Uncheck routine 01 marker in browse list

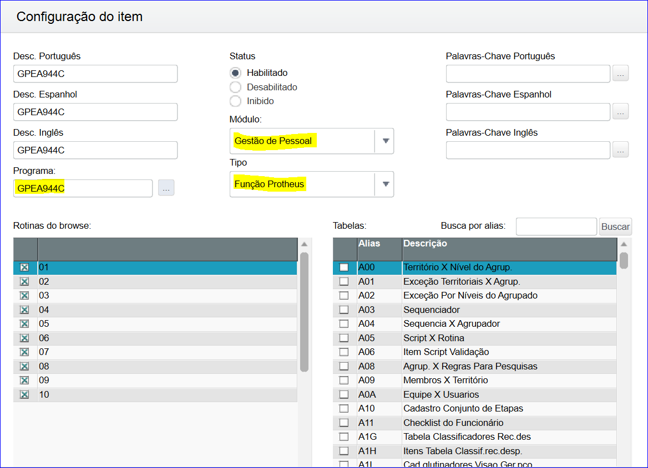[24, 268]
